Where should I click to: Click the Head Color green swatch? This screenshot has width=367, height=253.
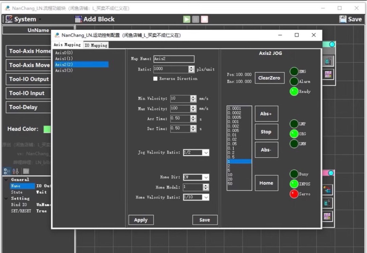click(x=47, y=129)
